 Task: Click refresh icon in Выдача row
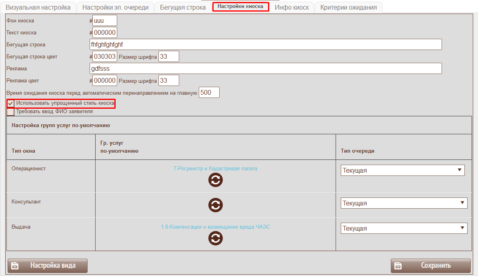coord(215,238)
